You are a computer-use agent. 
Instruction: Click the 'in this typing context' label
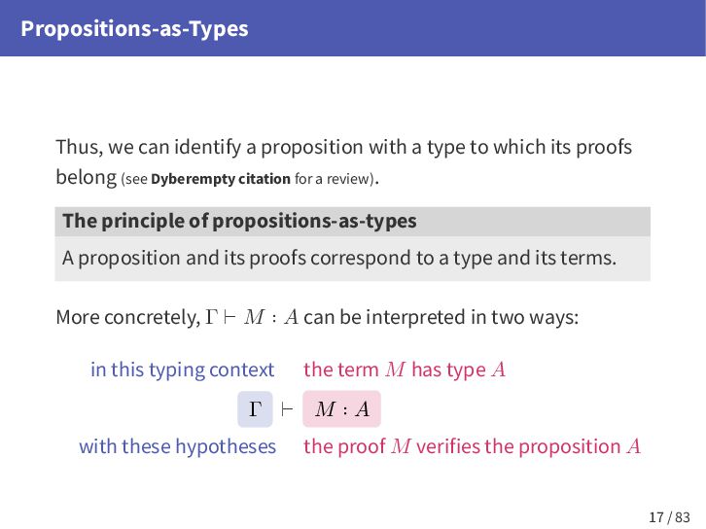(182, 370)
